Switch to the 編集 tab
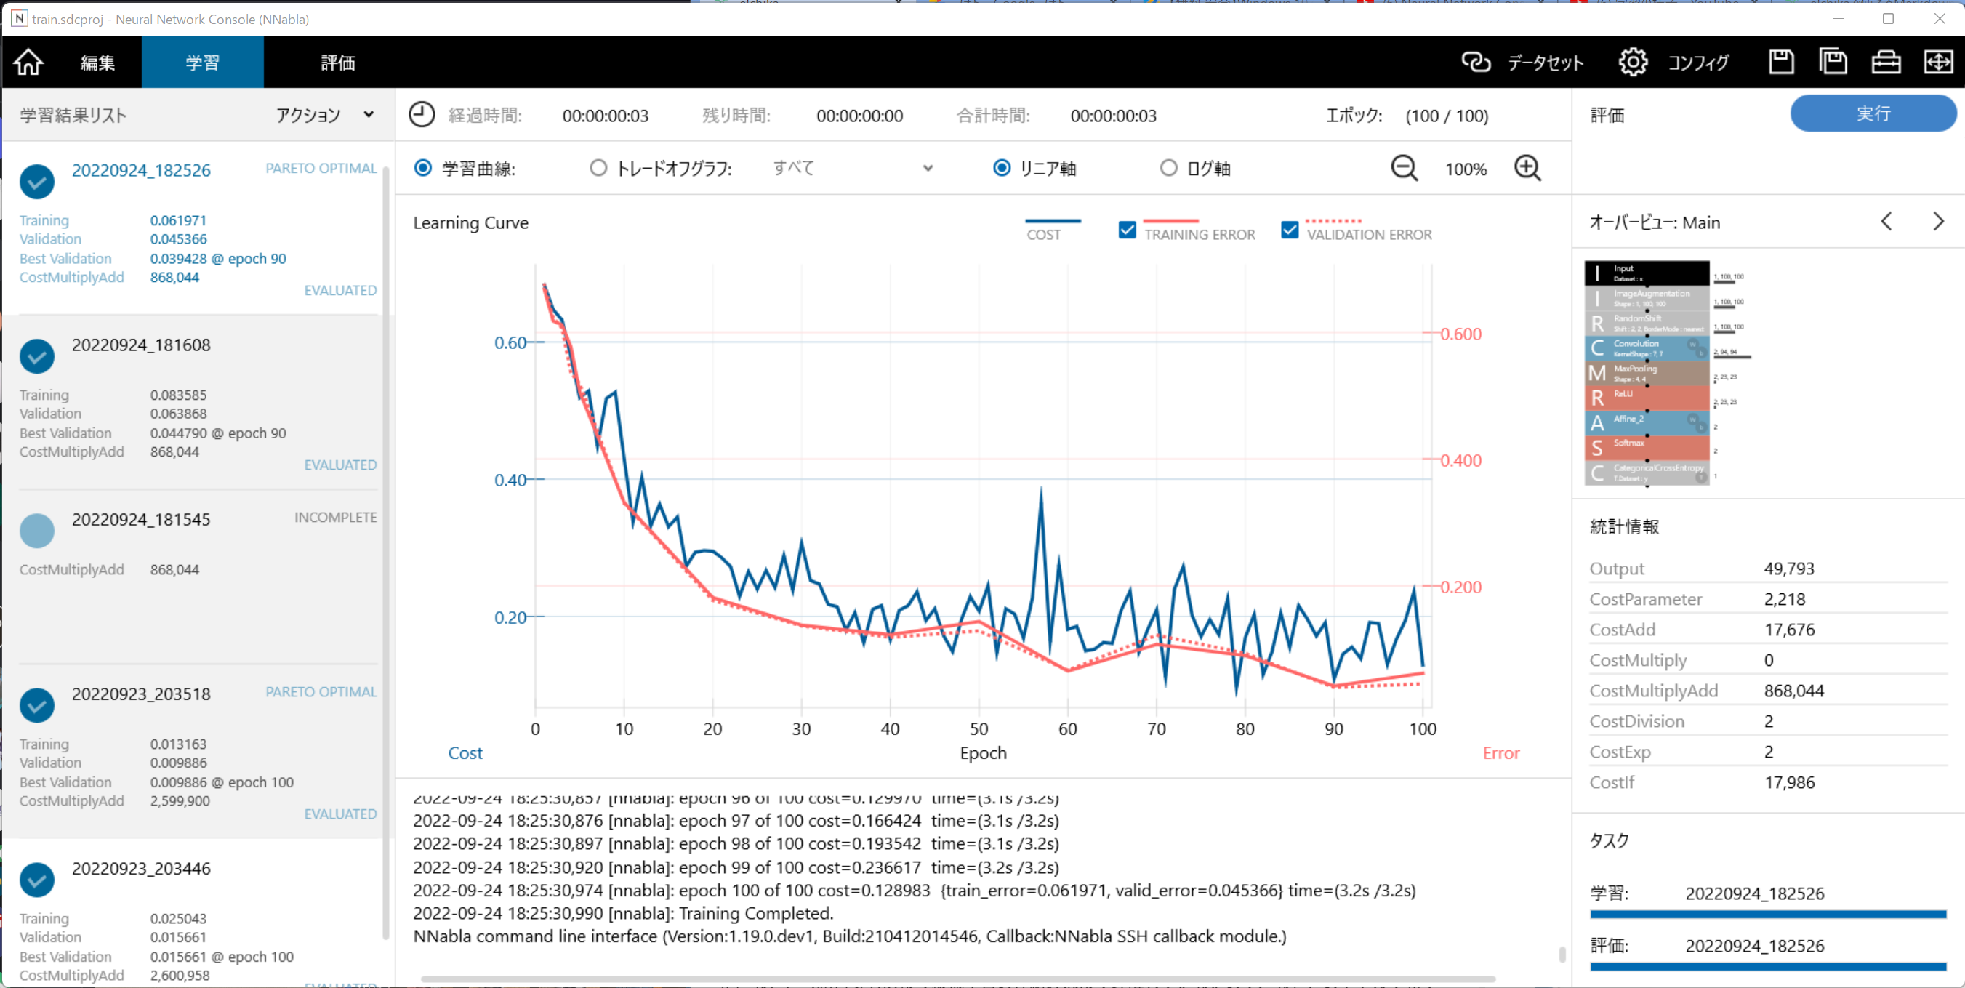Image resolution: width=1965 pixels, height=988 pixels. 97,63
